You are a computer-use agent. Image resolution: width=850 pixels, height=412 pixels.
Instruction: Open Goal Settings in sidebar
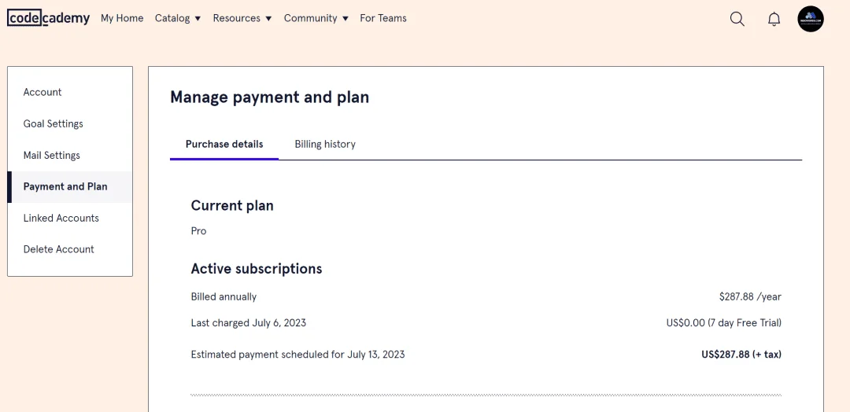[x=70, y=123]
